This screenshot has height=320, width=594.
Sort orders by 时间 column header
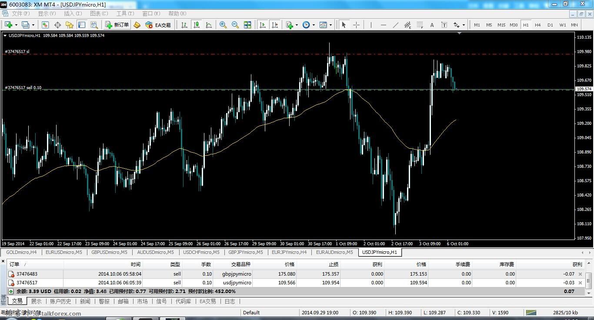coord(103,264)
